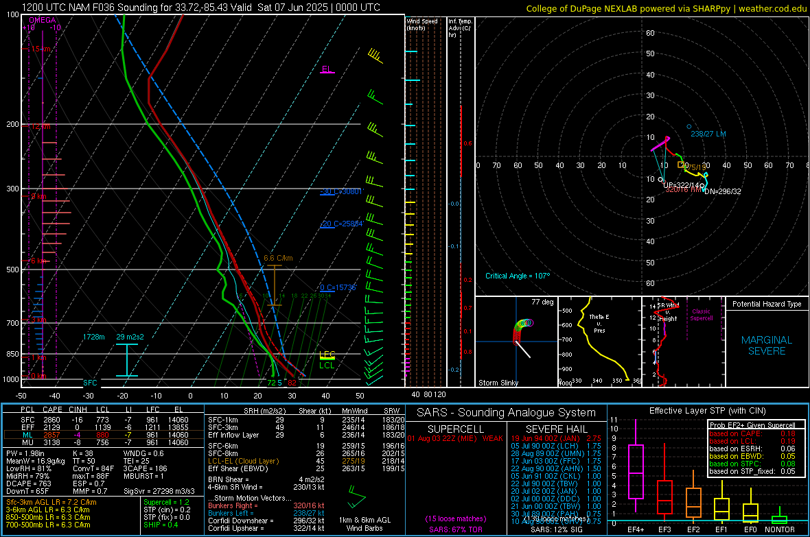810x537 pixels.
Task: Click the MBURST = 1 value
Action: (143, 476)
